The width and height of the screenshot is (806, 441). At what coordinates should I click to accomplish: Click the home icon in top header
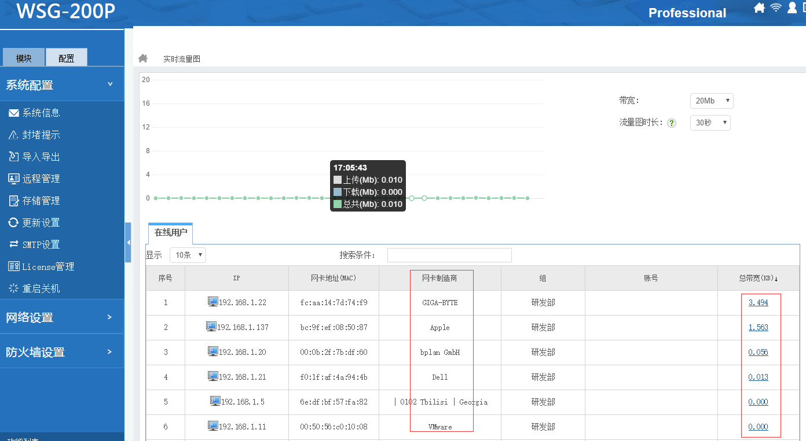760,8
